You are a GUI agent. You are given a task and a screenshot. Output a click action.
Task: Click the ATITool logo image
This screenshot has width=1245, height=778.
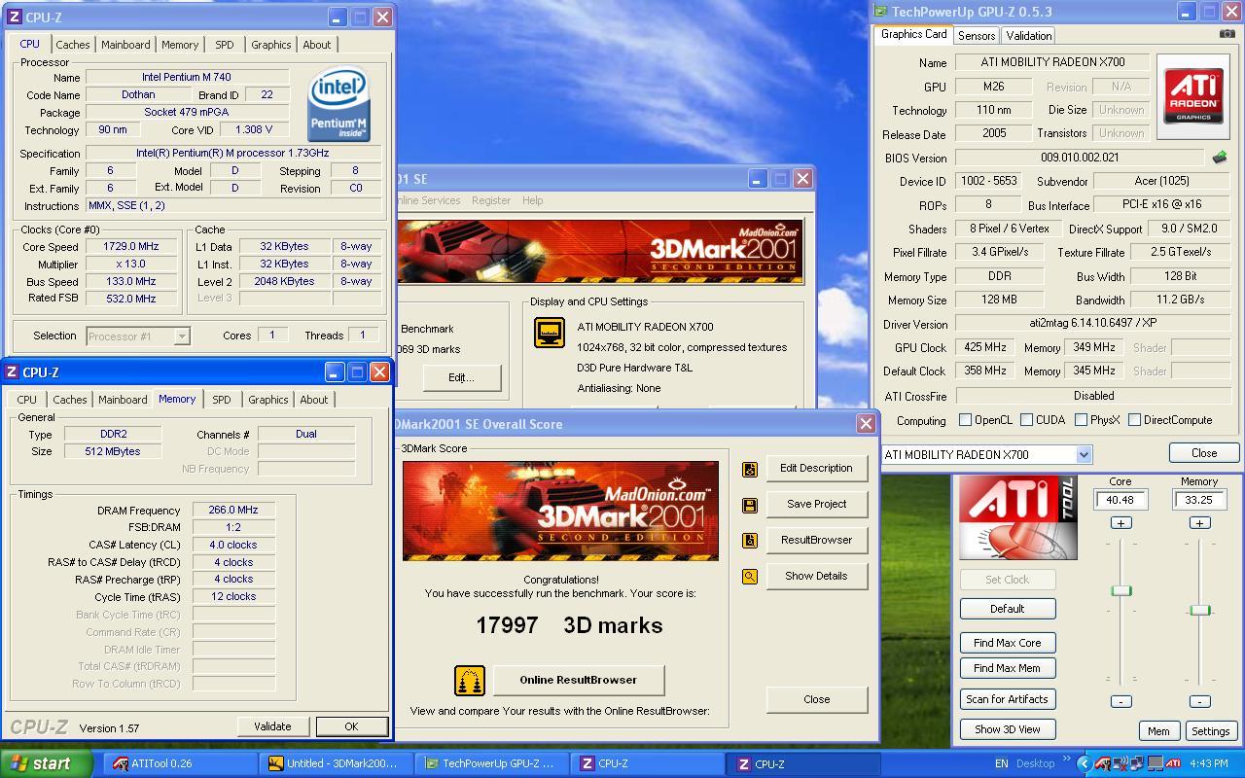(x=1018, y=517)
